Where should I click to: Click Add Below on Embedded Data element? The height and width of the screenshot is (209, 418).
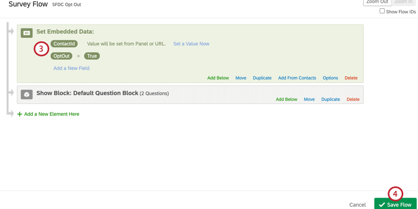218,78
